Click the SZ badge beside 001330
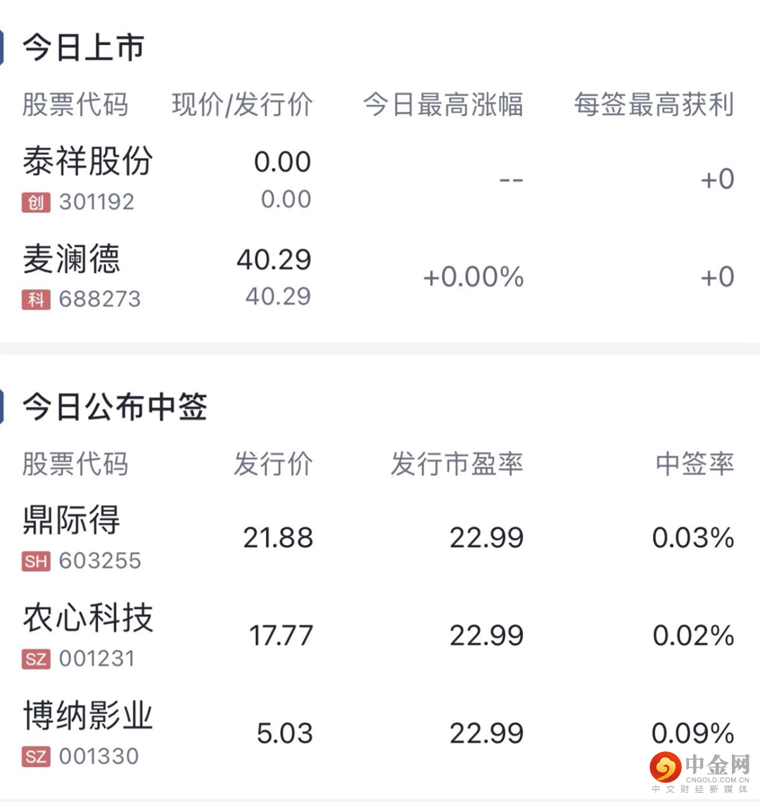Viewport: 760px width, 802px height. 36,757
